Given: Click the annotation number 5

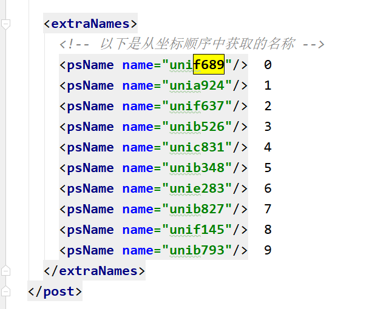Looking at the screenshot, I should click(x=268, y=168).
